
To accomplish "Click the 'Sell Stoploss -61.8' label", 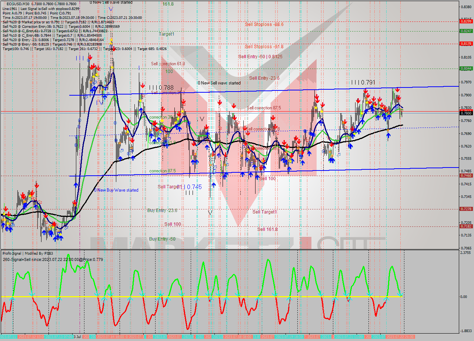I will click(x=264, y=46).
